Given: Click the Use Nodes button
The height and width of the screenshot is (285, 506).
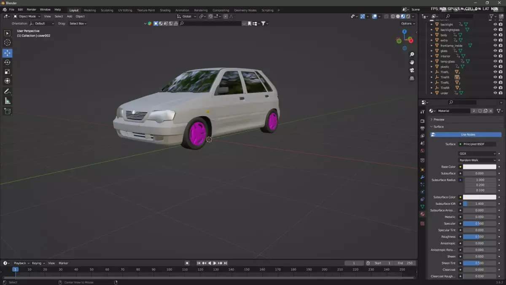Looking at the screenshot, I should 466,135.
